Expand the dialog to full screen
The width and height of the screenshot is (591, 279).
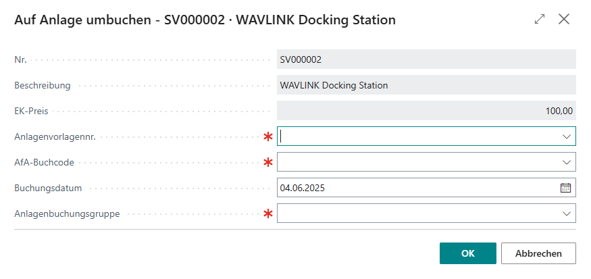coord(539,20)
